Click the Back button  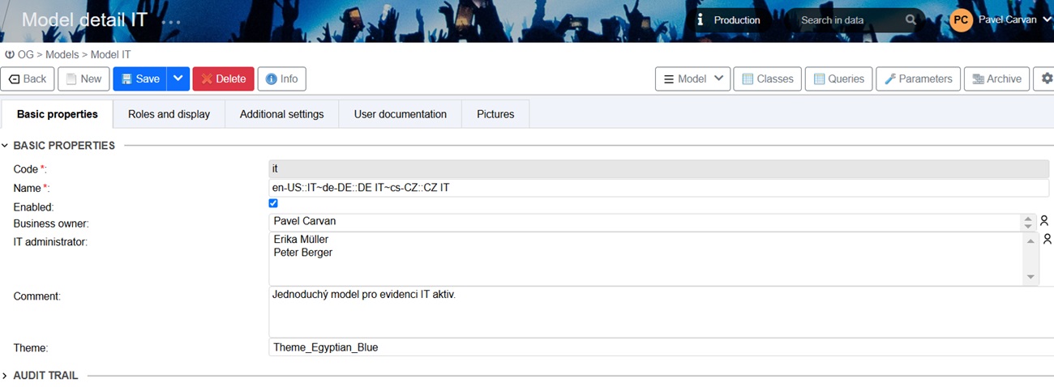[28, 79]
